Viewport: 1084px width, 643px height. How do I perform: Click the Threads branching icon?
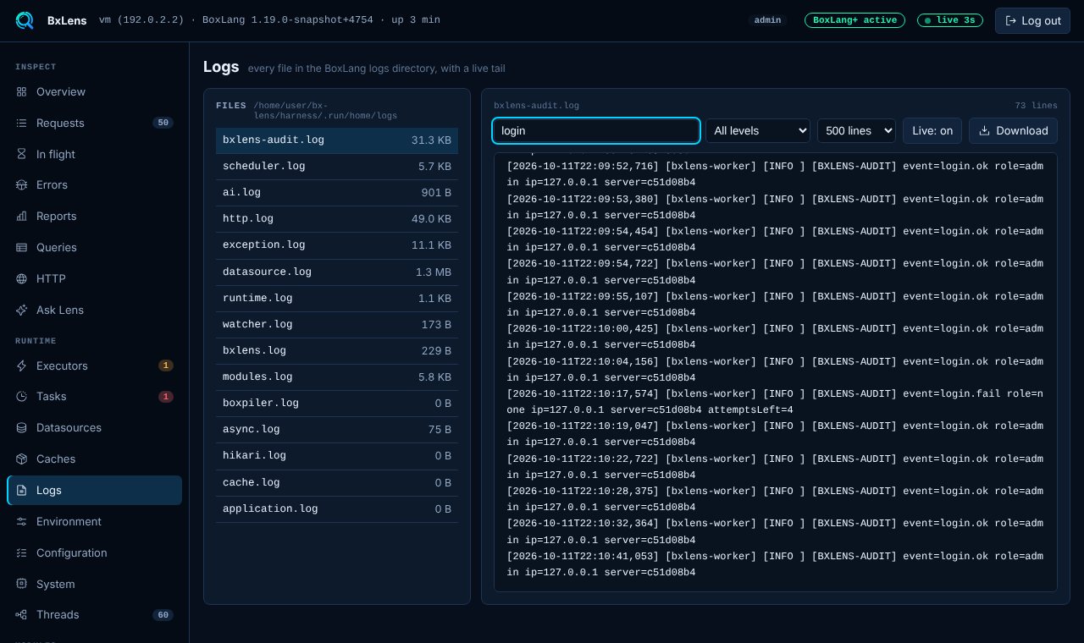21,614
